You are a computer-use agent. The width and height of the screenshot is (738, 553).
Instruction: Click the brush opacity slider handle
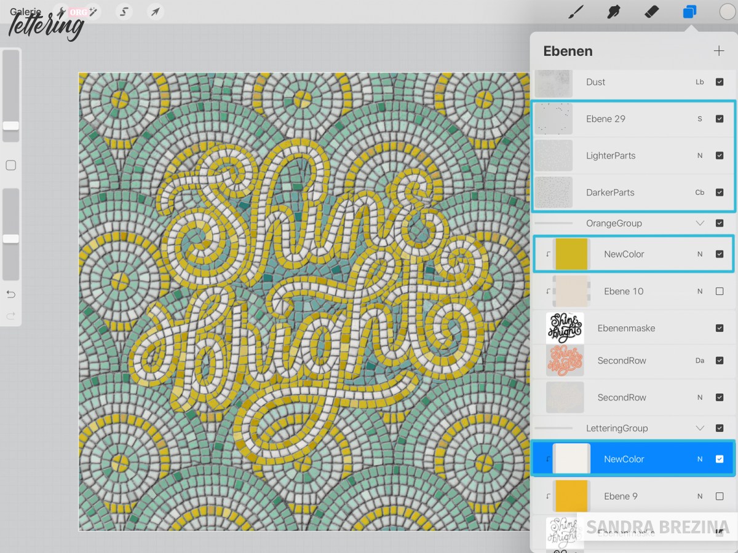(10, 238)
